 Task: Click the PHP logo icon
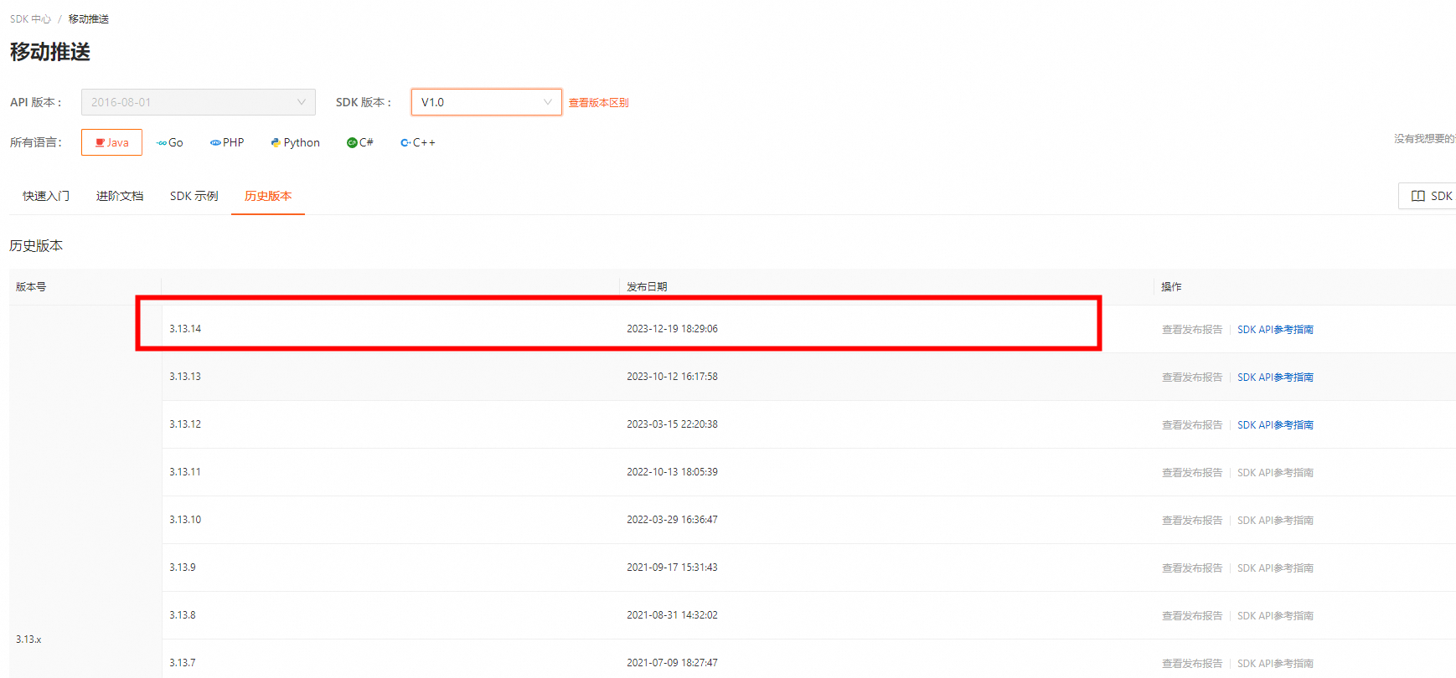[x=215, y=143]
